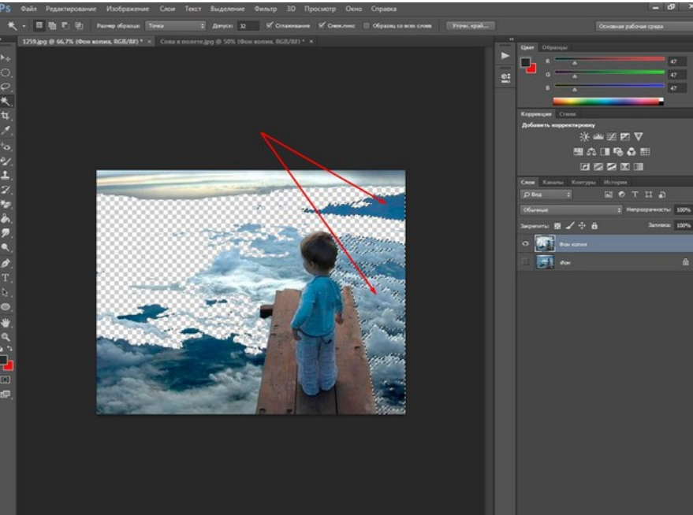Click the red slider track
The height and width of the screenshot is (515, 693).
(x=609, y=59)
